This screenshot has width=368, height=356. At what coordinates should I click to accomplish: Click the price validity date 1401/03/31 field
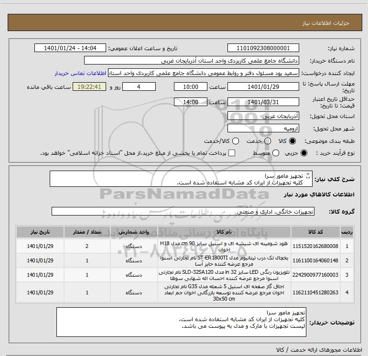tap(263, 102)
